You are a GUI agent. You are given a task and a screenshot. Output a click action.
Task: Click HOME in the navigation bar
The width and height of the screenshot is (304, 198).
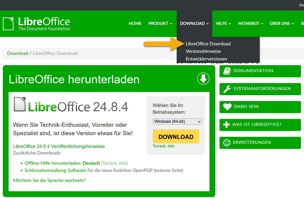click(135, 23)
